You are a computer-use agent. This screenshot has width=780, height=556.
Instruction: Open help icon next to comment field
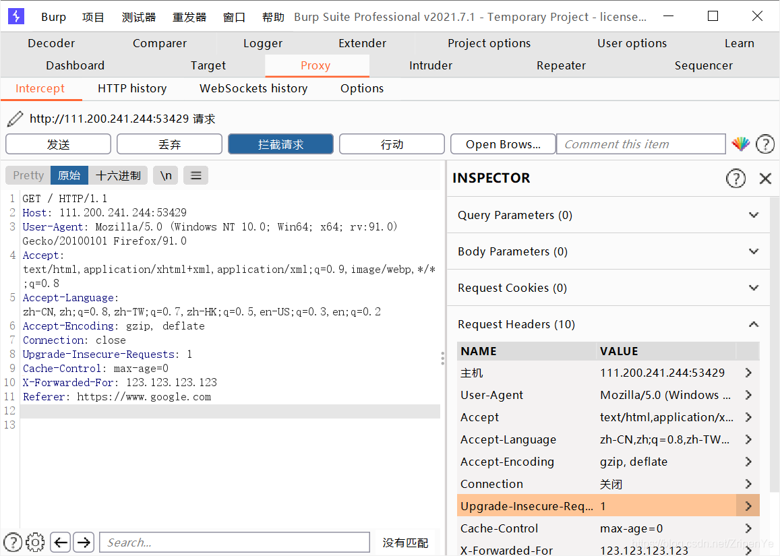[x=765, y=144]
